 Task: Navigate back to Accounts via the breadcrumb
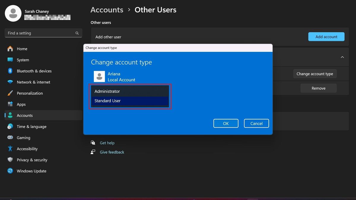(107, 10)
